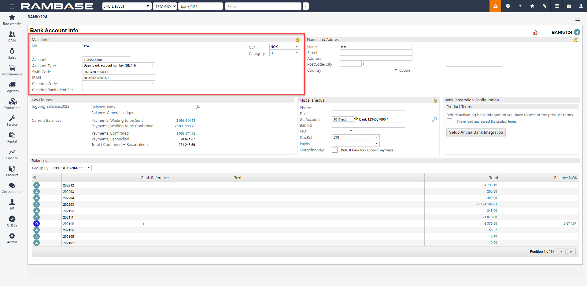
Task: Click the IBAN input field
Action: pos(119,78)
